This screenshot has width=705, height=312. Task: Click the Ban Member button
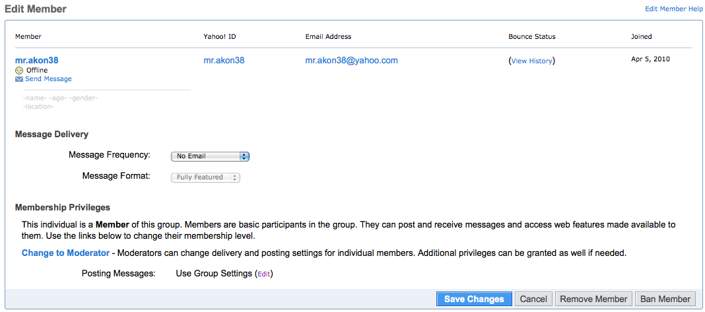point(665,299)
